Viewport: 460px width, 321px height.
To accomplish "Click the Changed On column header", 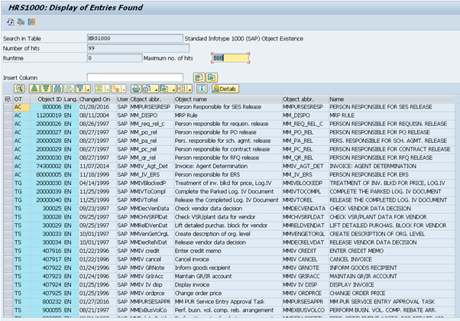I will click(x=96, y=99).
